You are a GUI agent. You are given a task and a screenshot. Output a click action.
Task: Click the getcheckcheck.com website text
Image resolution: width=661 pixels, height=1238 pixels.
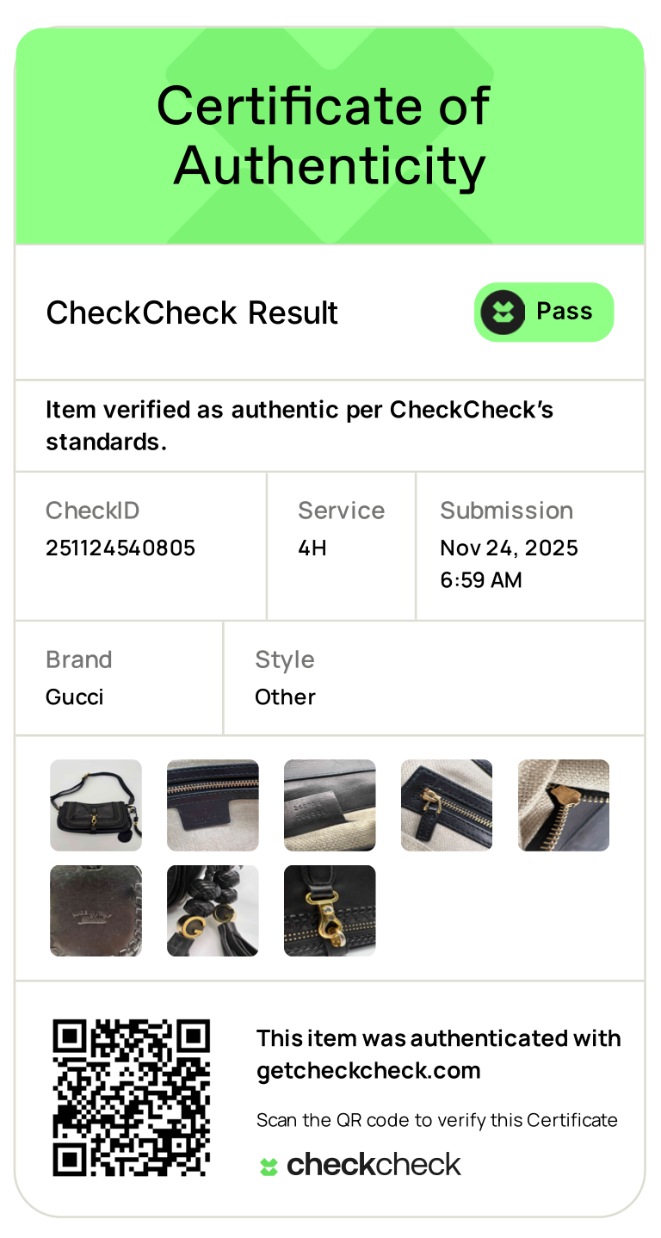pos(368,1071)
